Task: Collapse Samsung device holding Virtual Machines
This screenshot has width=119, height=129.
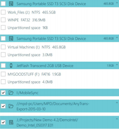Action: [x=117, y=38]
